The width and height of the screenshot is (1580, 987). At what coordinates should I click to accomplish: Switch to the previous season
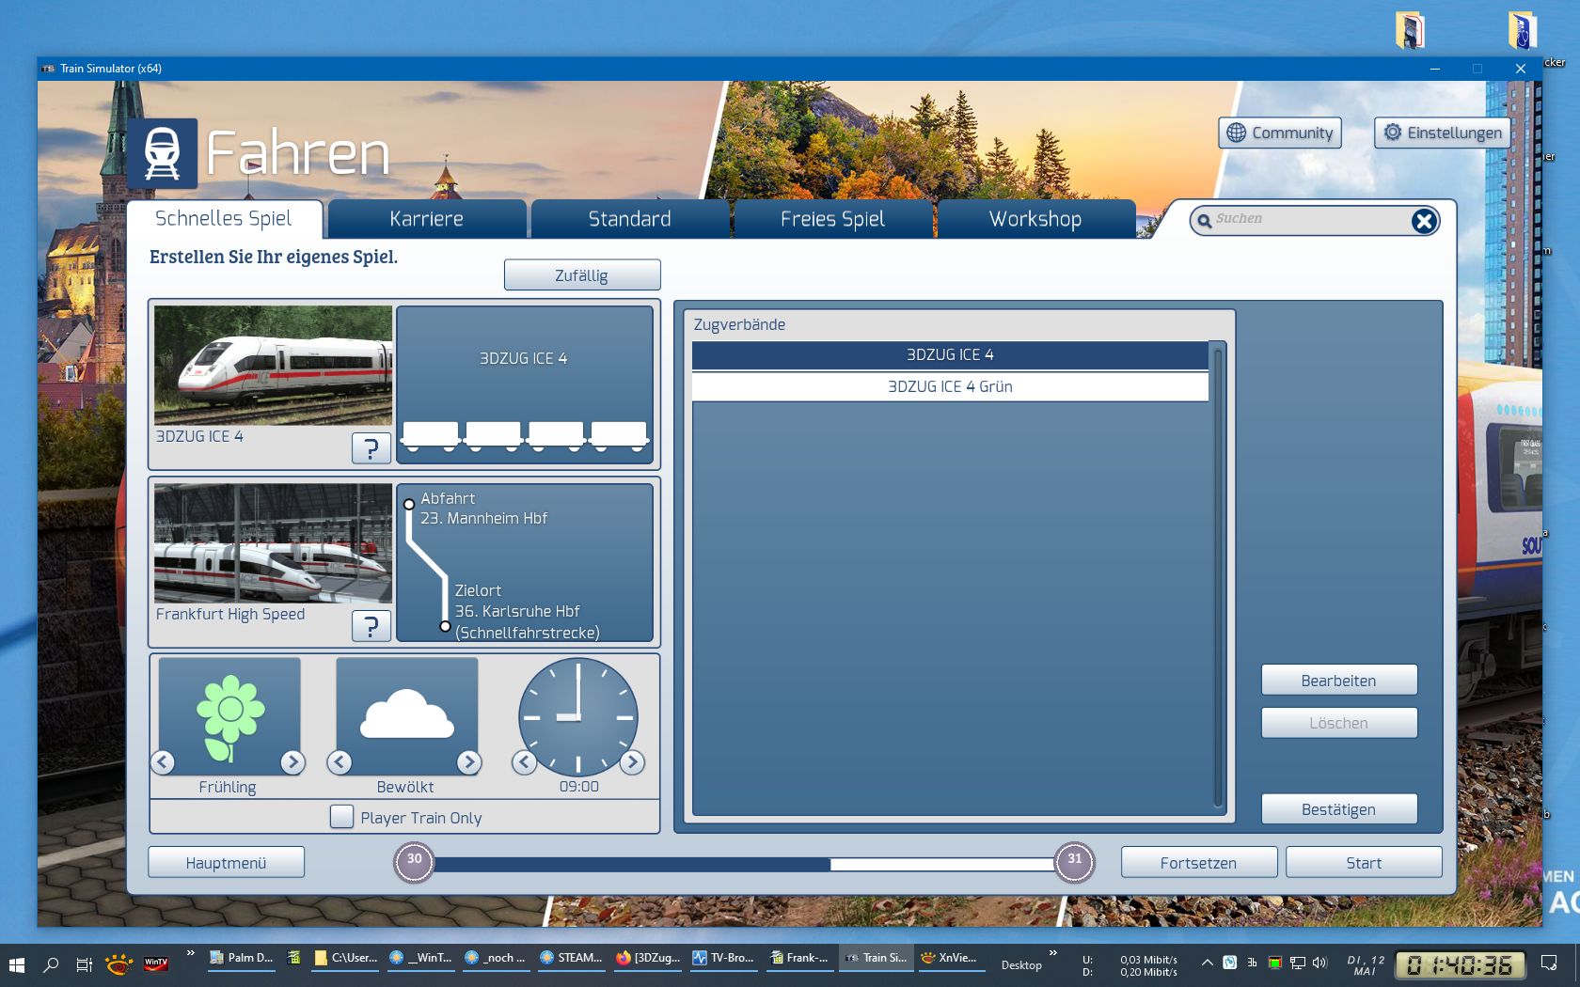(x=163, y=762)
